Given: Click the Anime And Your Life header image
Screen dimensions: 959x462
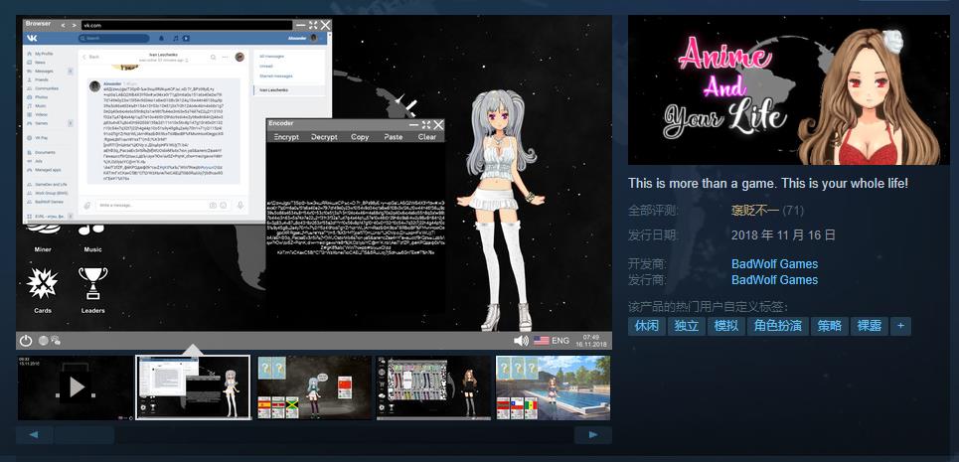Looking at the screenshot, I should click(x=788, y=89).
